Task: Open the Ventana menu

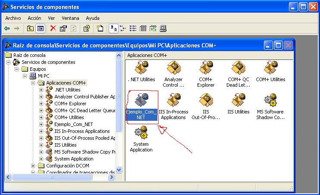Action: 70,18
